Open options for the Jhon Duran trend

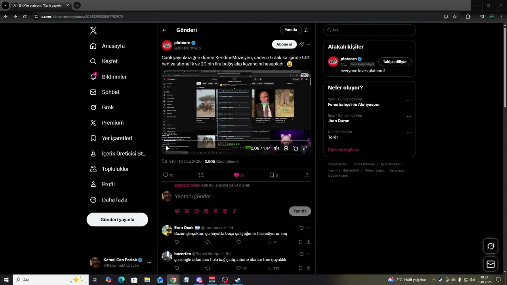(409, 117)
